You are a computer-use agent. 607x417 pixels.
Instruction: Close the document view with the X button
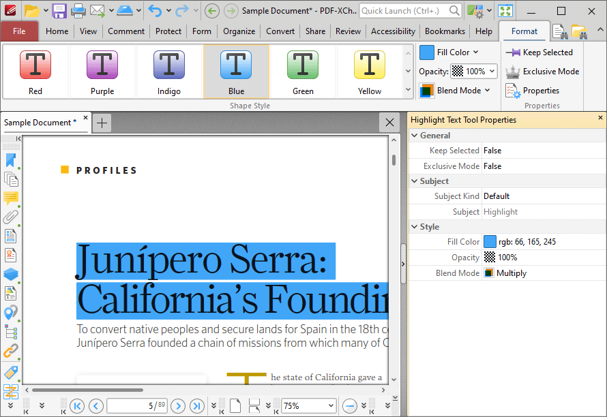pyautogui.click(x=390, y=123)
